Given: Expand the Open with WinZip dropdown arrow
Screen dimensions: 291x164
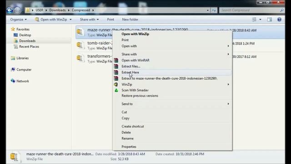Looking at the screenshot, I should coord(70,19).
